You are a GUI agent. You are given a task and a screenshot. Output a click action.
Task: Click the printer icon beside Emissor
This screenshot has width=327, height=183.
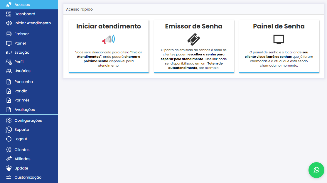coord(9,34)
